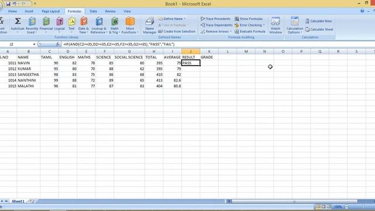
Task: Click the Undo icon in quick access toolbar
Action: [x=15, y=4]
